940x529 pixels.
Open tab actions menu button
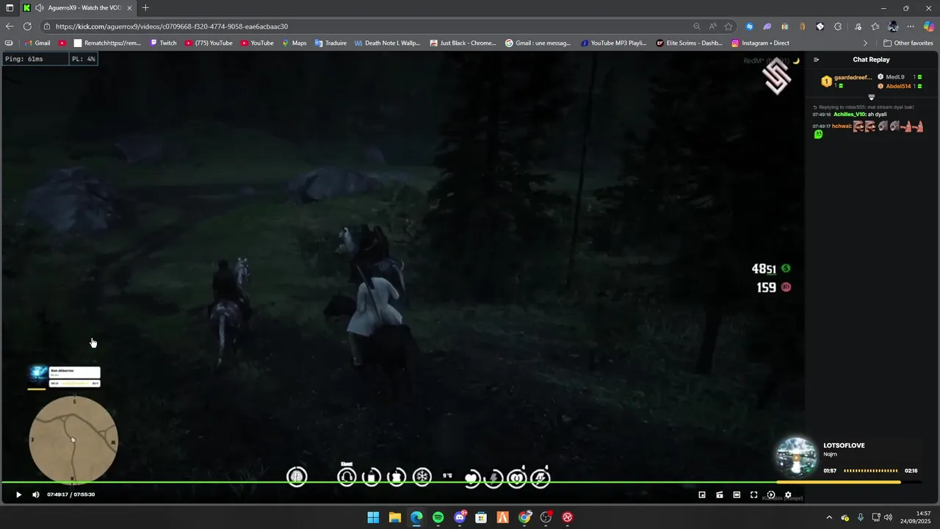click(x=10, y=8)
